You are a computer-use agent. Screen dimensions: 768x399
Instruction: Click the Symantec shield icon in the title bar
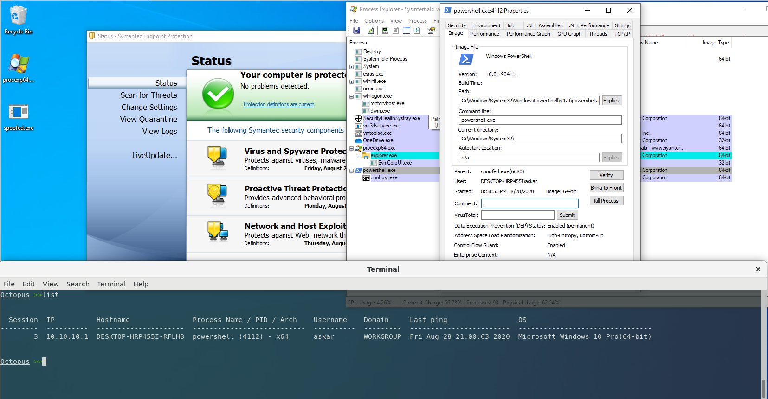(92, 36)
